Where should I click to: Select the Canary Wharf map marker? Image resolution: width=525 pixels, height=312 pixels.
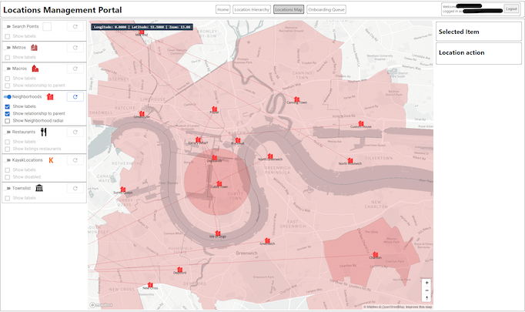coord(198,139)
